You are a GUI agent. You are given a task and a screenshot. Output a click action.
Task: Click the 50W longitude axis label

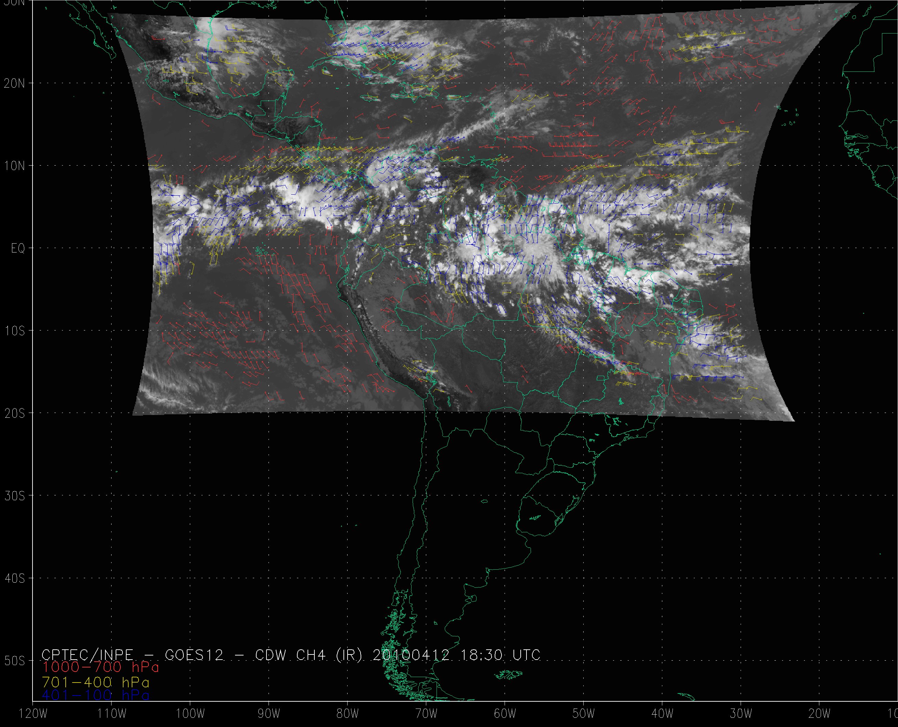tap(584, 714)
